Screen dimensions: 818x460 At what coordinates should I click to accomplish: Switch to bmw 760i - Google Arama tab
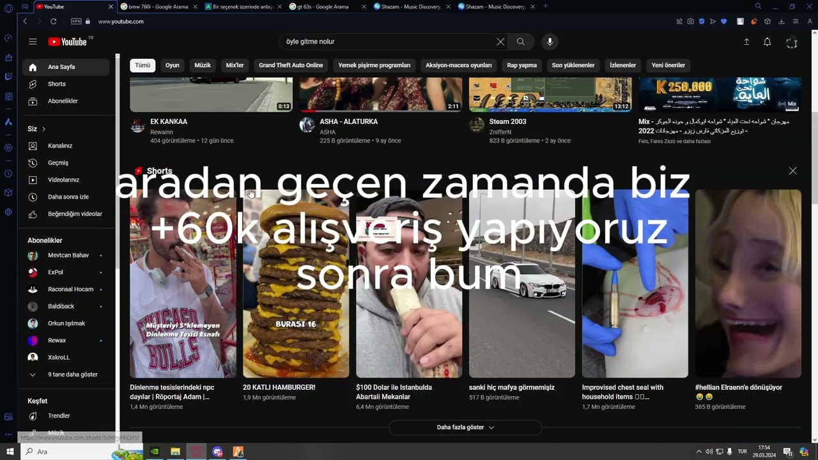coord(159,6)
